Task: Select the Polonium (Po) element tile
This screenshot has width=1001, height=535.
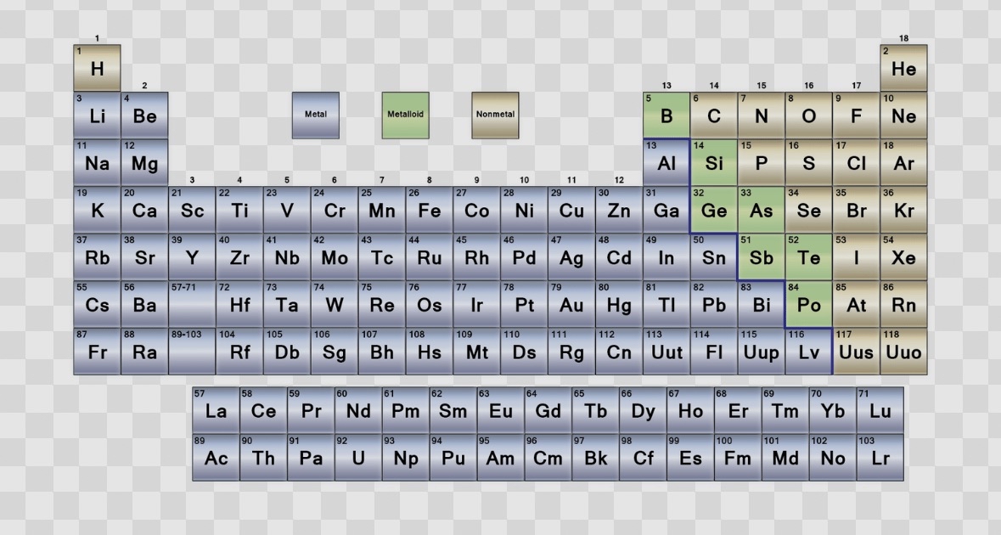Action: click(x=808, y=305)
